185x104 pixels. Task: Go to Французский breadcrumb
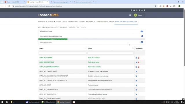[x=63, y=27]
